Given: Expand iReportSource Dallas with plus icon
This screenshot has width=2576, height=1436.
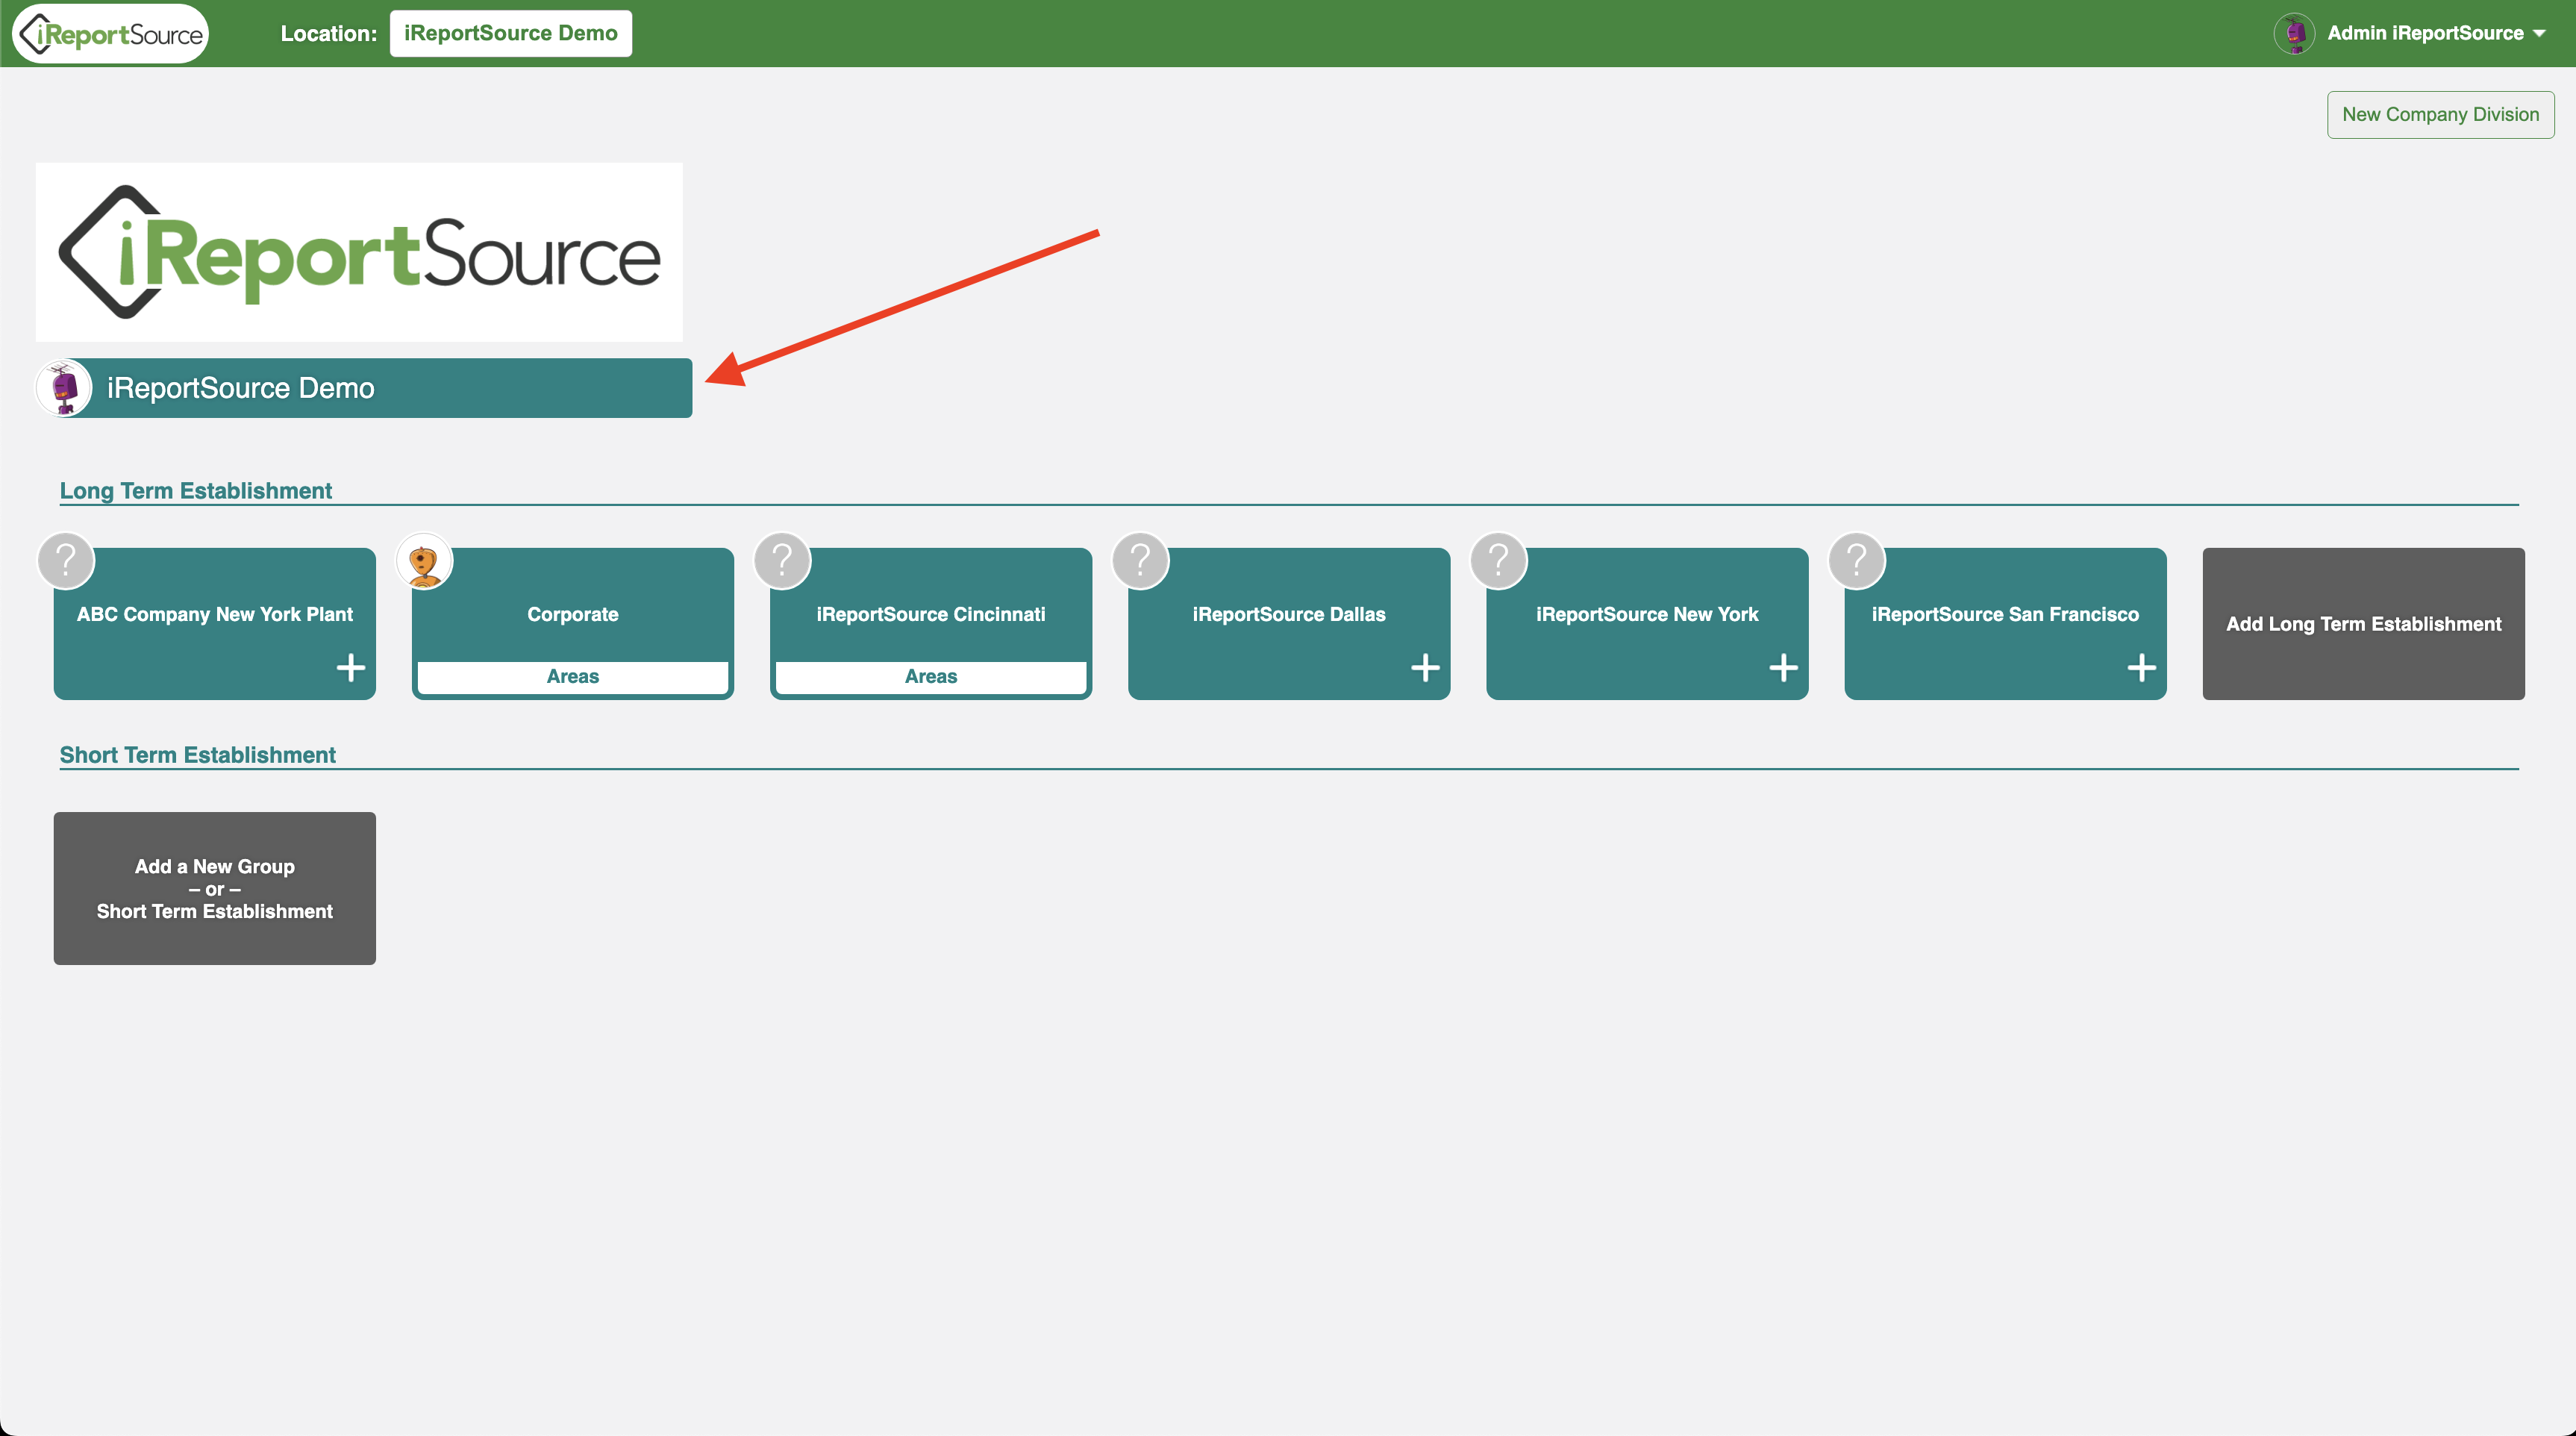Looking at the screenshot, I should pos(1425,667).
